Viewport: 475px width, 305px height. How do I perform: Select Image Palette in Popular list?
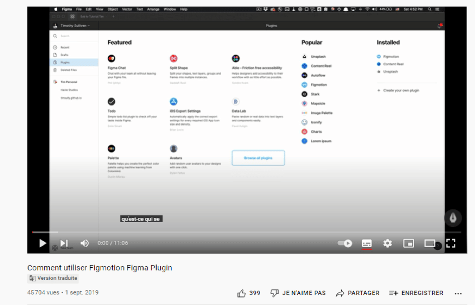(x=317, y=113)
